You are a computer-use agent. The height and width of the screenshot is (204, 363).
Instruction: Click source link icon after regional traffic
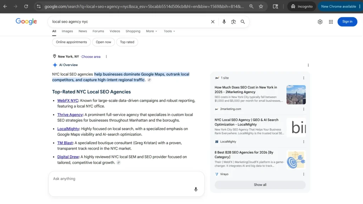(x=149, y=80)
